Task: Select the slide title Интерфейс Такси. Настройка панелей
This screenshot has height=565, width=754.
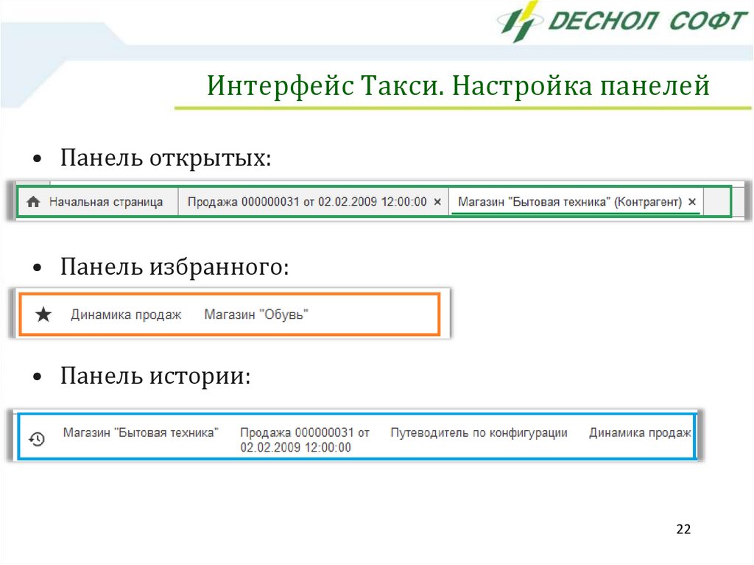Action: tap(458, 85)
